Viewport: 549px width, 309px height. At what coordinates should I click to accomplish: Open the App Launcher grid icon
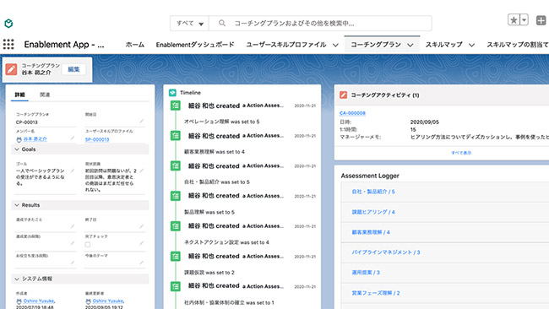click(x=8, y=44)
